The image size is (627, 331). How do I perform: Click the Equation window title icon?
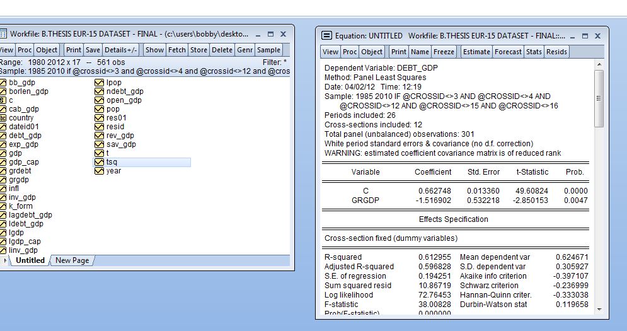click(x=327, y=36)
